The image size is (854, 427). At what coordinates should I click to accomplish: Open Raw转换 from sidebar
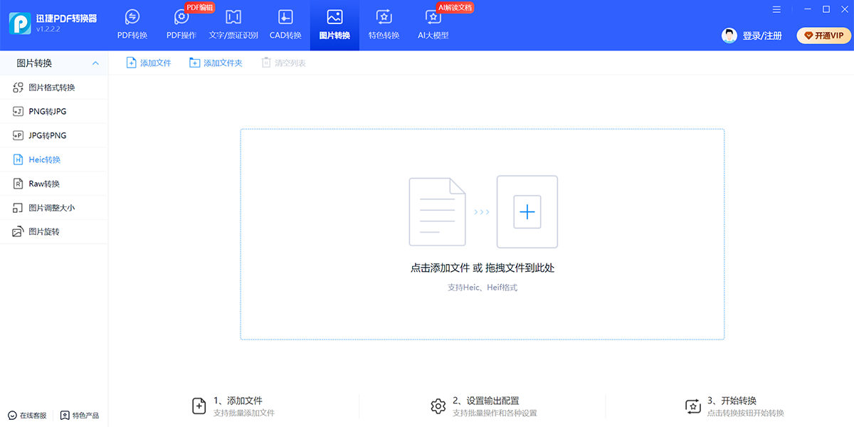pos(44,184)
